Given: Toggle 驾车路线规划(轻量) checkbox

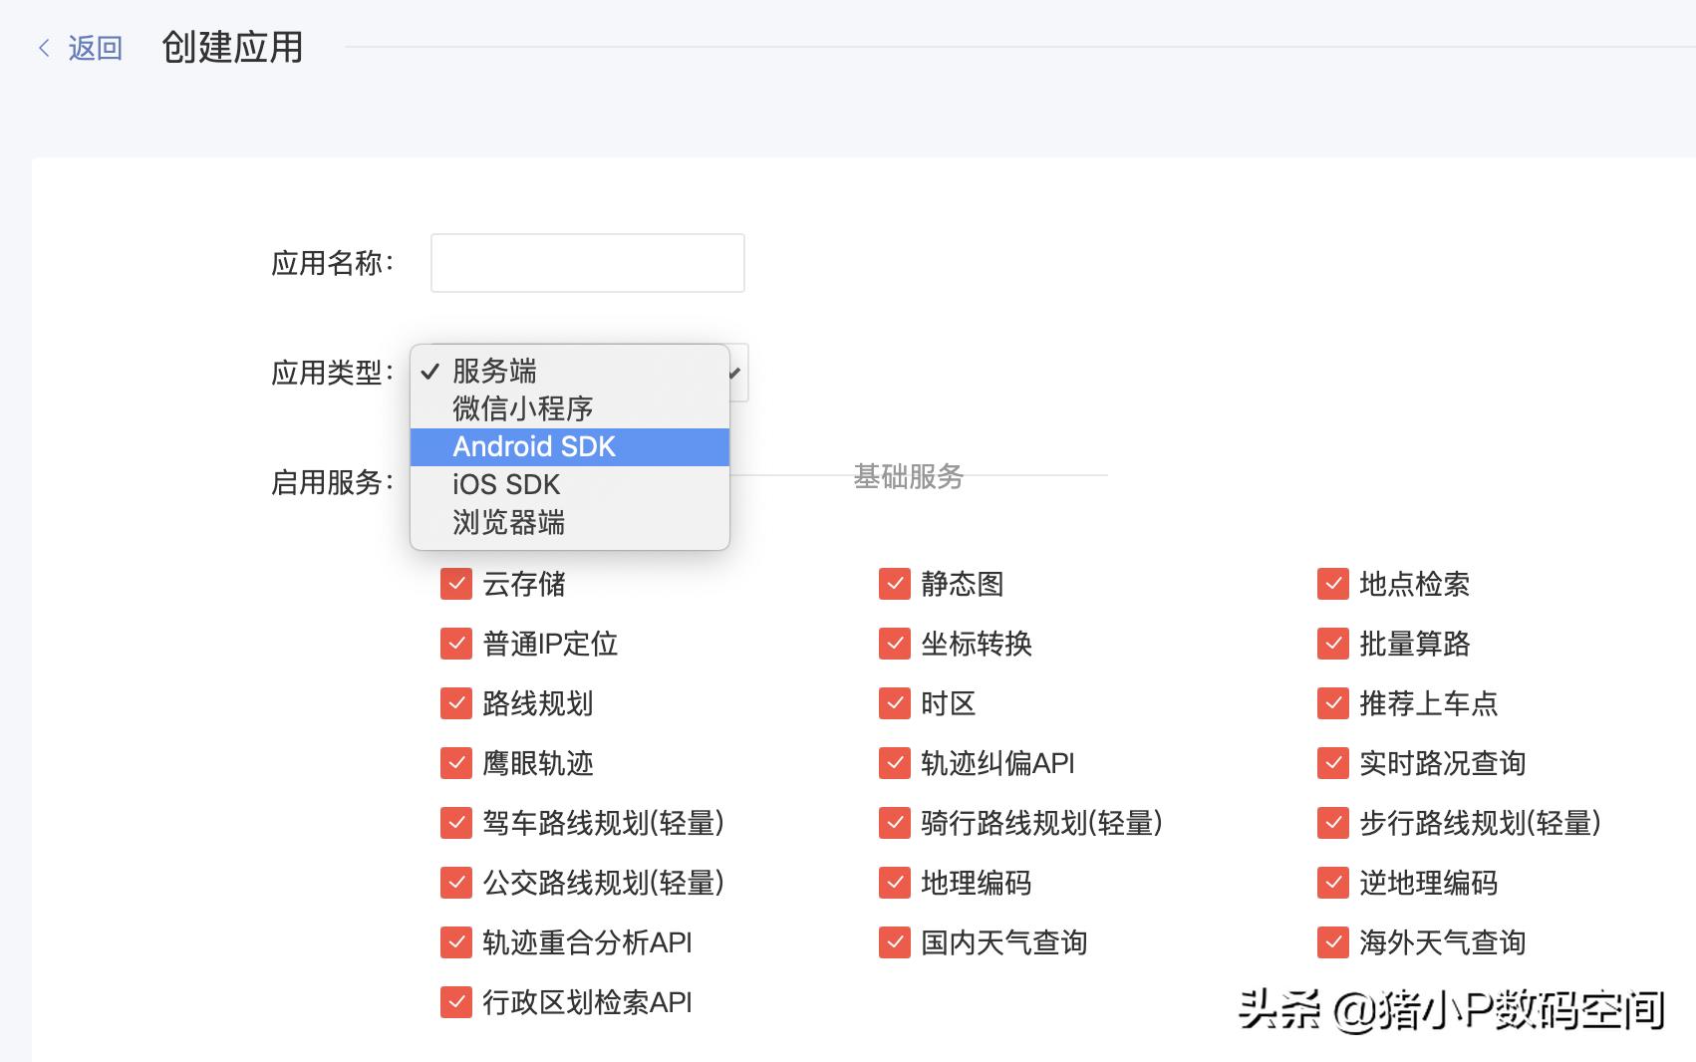Looking at the screenshot, I should [x=456, y=823].
